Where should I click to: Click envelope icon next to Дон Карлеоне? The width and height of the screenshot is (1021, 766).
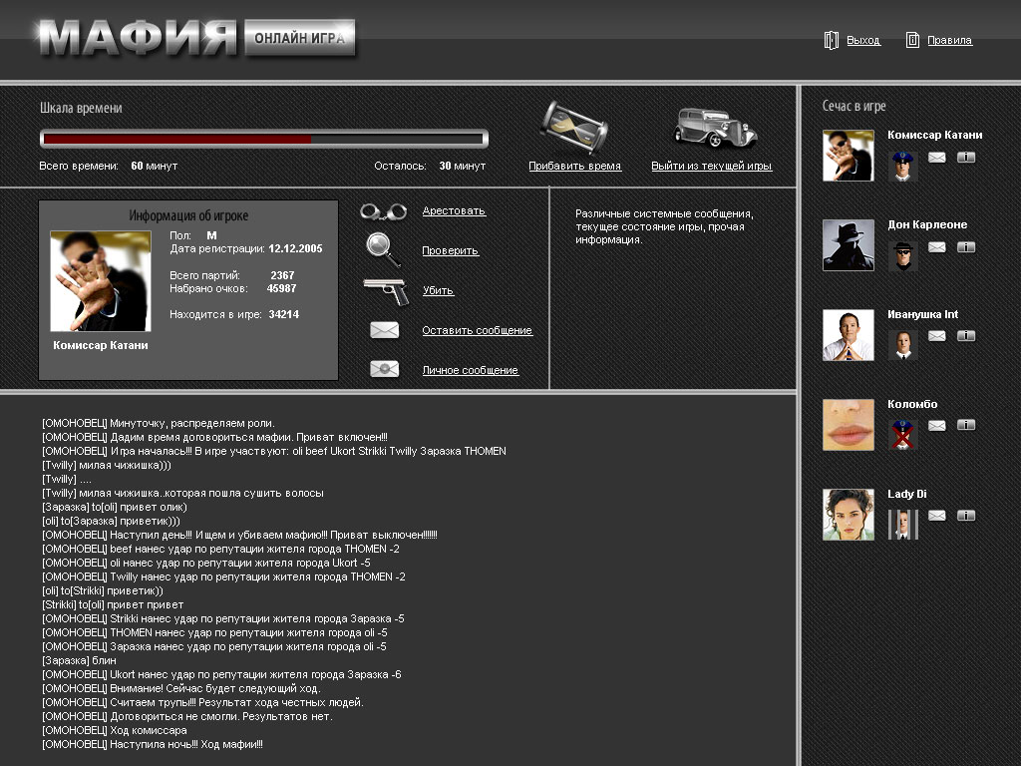pyautogui.click(x=937, y=246)
